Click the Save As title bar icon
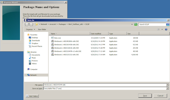 (25, 20)
